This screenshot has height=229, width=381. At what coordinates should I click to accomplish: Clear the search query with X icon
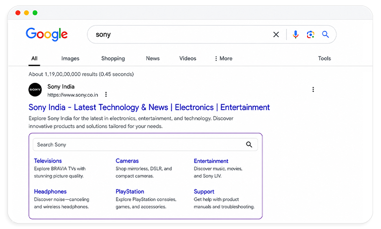pyautogui.click(x=276, y=35)
